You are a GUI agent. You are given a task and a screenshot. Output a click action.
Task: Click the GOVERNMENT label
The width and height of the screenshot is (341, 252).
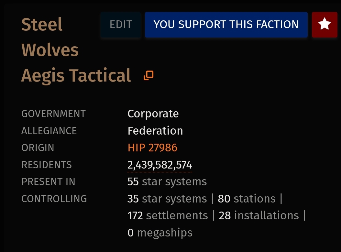click(53, 114)
